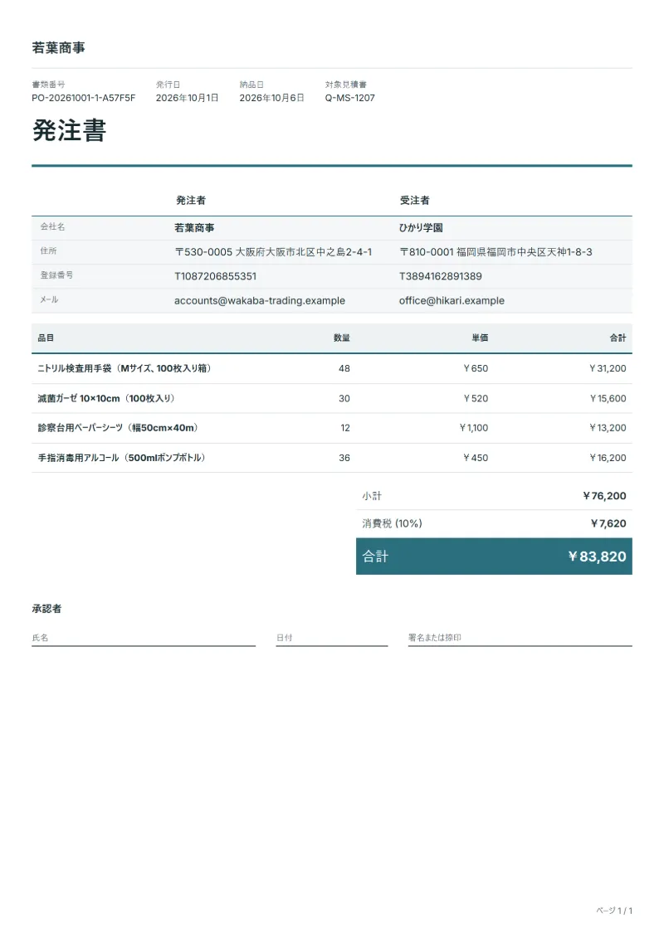664x938 pixels.
Task: Click unit price ￥650
Action: click(476, 368)
